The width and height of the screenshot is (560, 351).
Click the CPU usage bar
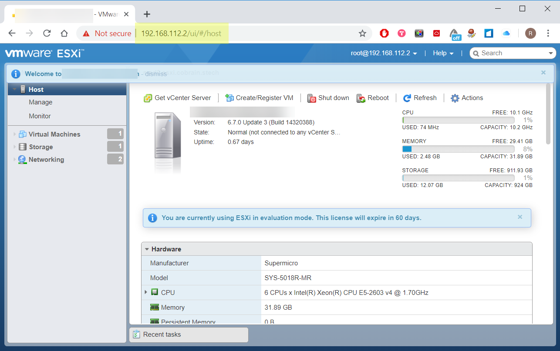coord(458,120)
